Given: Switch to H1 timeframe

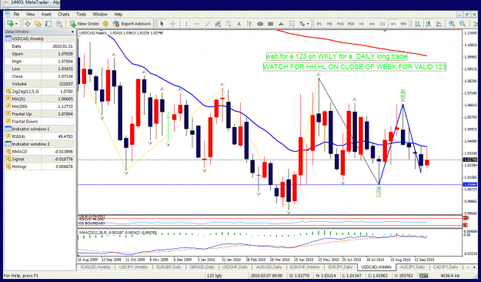Looking at the screenshot, I should [x=362, y=24].
